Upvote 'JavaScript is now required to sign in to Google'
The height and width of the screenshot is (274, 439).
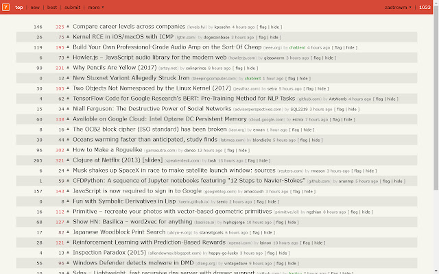click(68, 190)
